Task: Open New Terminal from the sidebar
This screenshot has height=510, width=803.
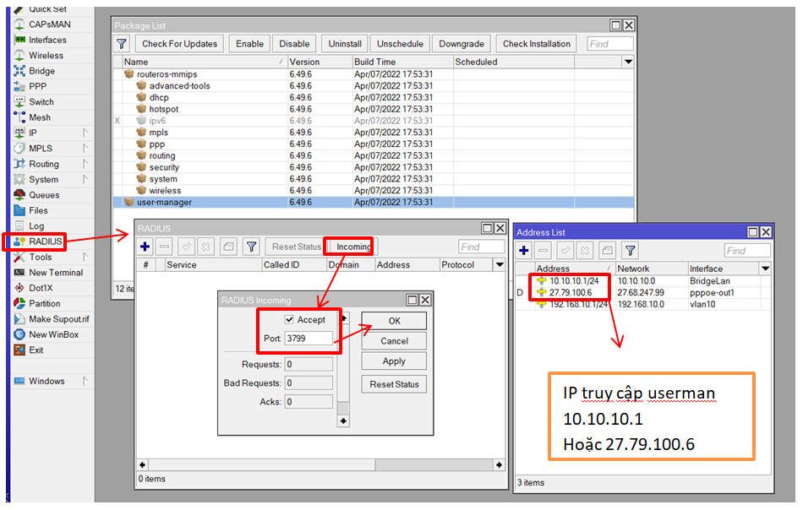Action: coord(55,273)
